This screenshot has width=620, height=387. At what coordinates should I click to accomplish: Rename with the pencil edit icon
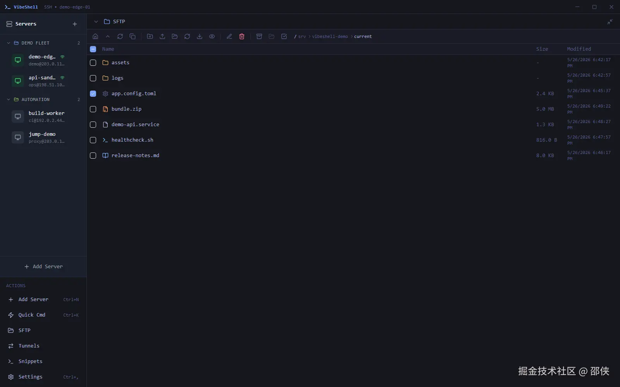pyautogui.click(x=229, y=36)
